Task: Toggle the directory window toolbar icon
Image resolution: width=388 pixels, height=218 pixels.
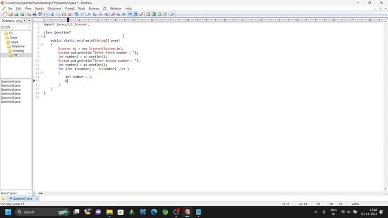Action: click(x=153, y=15)
